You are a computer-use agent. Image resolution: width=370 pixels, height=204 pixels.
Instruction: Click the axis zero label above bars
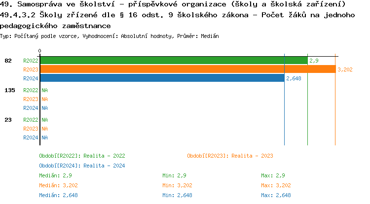click(40, 51)
